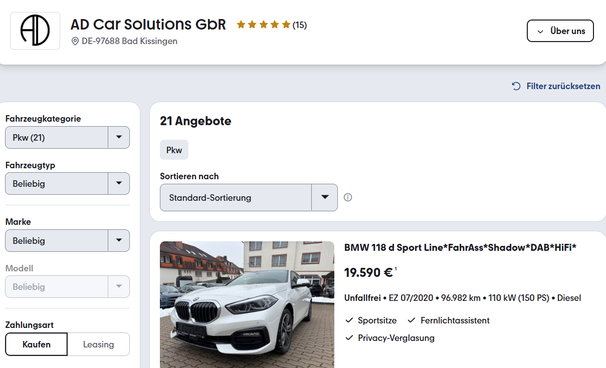Open the Fahrzeugkategorie Pkw (21) dropdown
Screen dimensions: 606x368
tap(67, 138)
